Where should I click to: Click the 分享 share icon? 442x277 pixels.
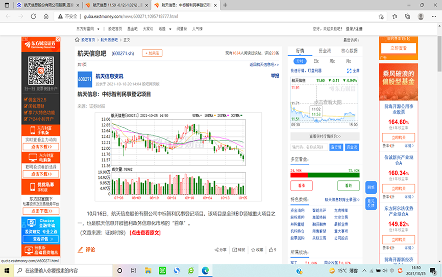pyautogui.click(x=216, y=250)
